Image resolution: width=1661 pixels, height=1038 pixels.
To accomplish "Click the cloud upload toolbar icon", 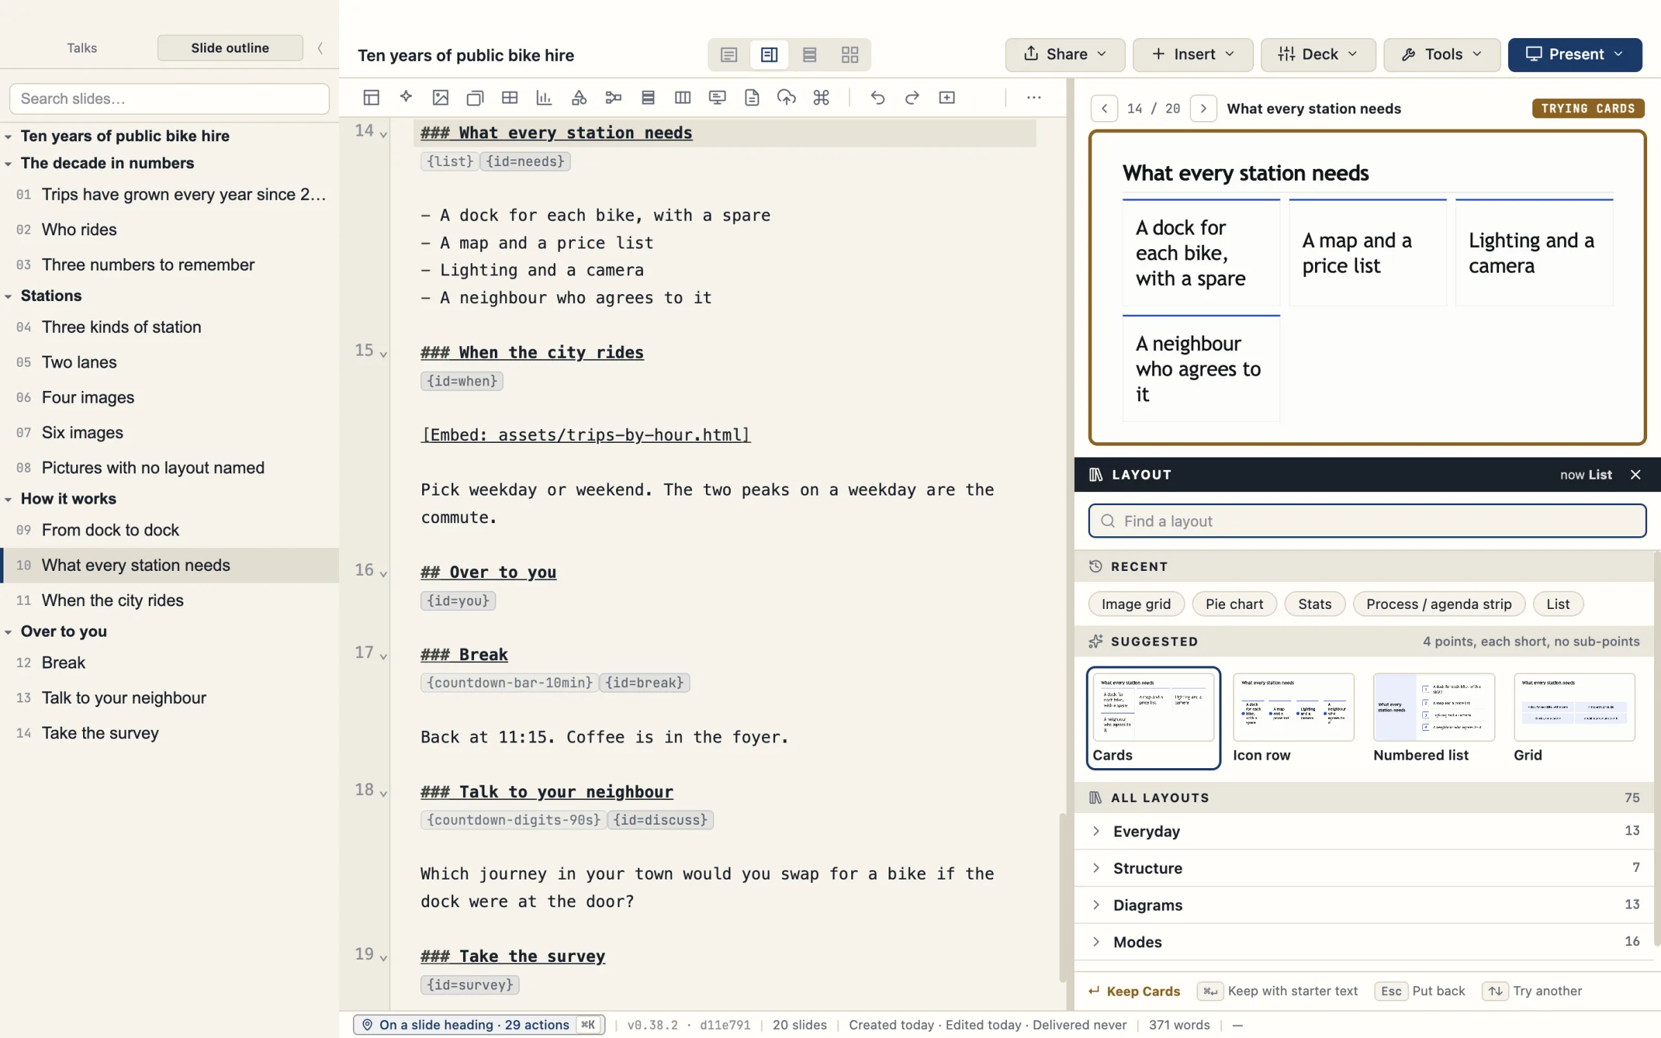I will [x=786, y=98].
